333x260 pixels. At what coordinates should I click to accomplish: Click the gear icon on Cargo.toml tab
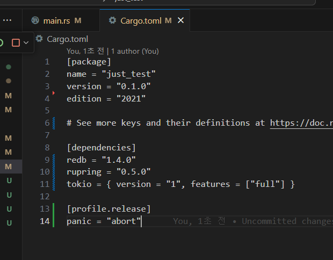click(112, 20)
